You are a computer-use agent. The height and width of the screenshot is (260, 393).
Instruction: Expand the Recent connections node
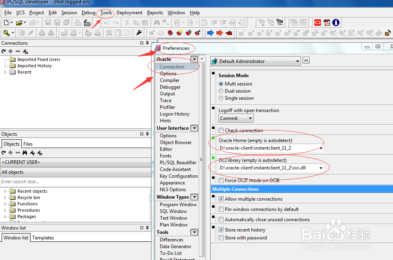tap(5, 72)
